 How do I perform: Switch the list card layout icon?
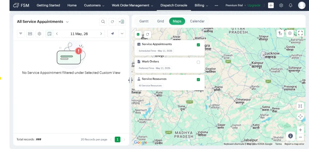coord(30,34)
